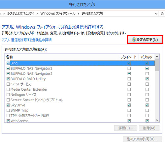Image resolution: width=165 pixels, height=145 pixels.
Task: Go to Windows ファイアウォール breadcrumb
Action: point(58,14)
